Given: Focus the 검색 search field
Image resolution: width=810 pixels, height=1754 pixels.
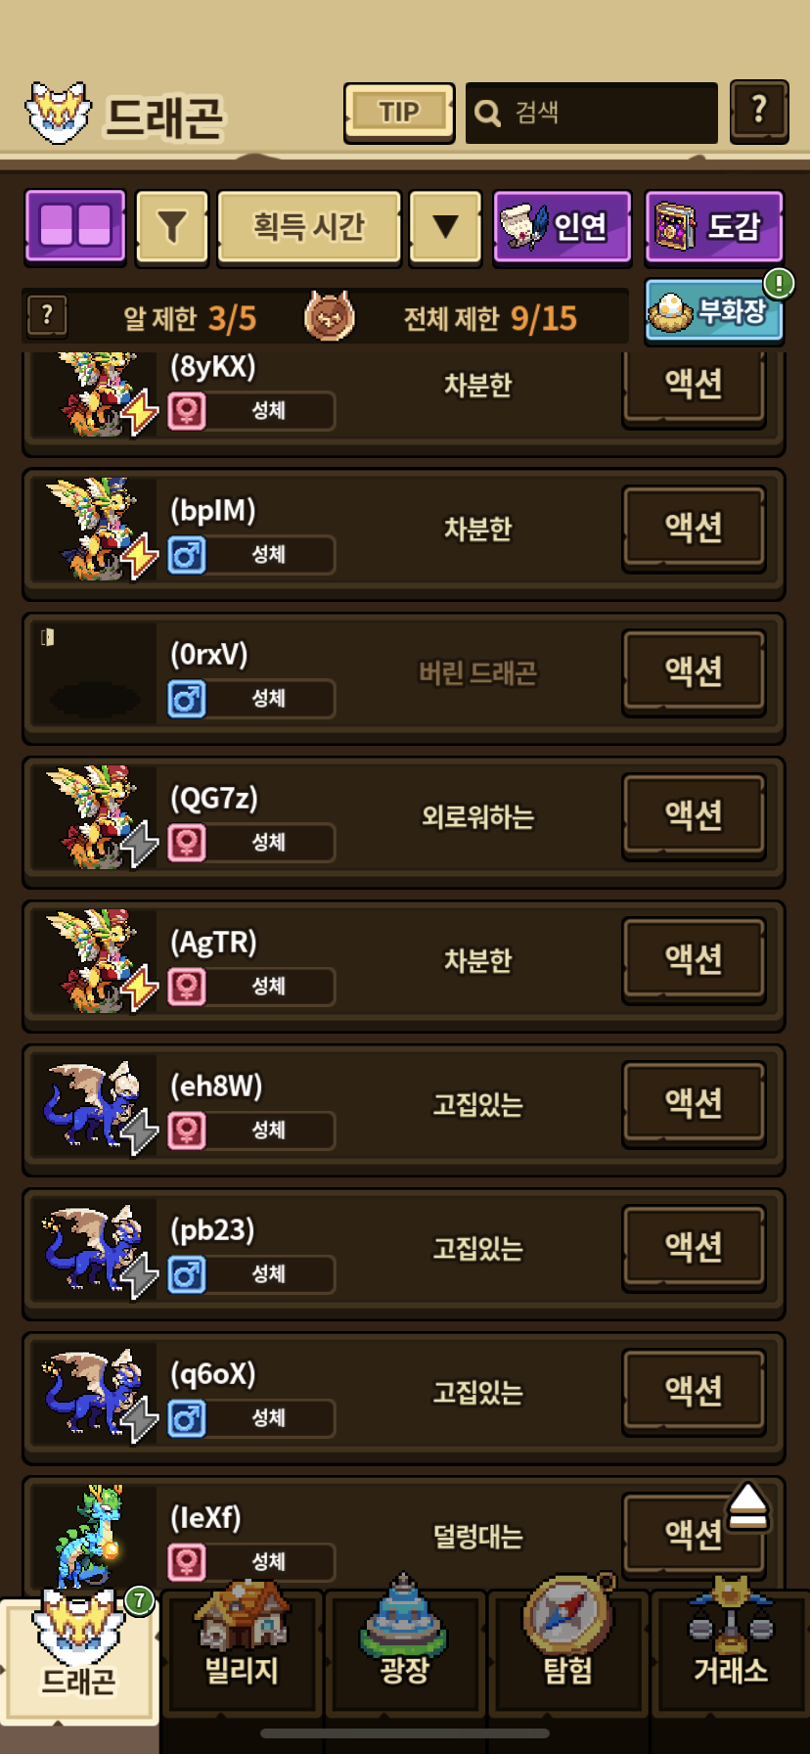Looking at the screenshot, I should coord(591,113).
